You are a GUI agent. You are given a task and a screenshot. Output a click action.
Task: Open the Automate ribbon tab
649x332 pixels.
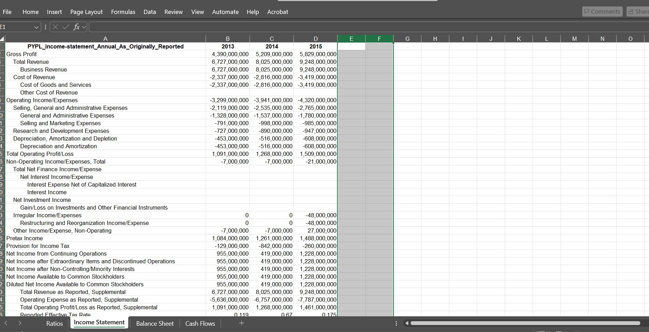[x=225, y=12]
